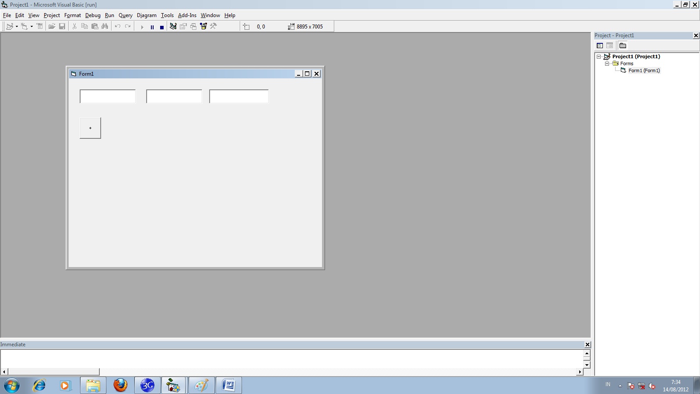700x394 pixels.
Task: Collapse the Project1 (Project1) tree node
Action: click(x=600, y=56)
